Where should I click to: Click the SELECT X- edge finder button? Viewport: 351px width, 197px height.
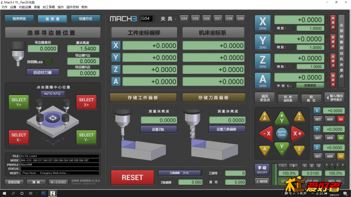pyautogui.click(x=19, y=137)
